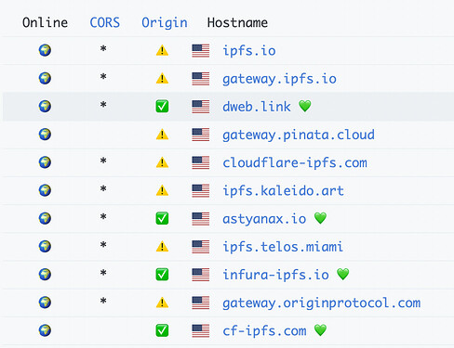The image size is (454, 348).
Task: Open the gateway.originprotocol.com link
Action: pos(322,303)
